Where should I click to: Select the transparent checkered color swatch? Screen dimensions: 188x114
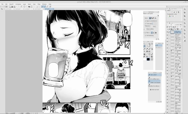point(152,59)
